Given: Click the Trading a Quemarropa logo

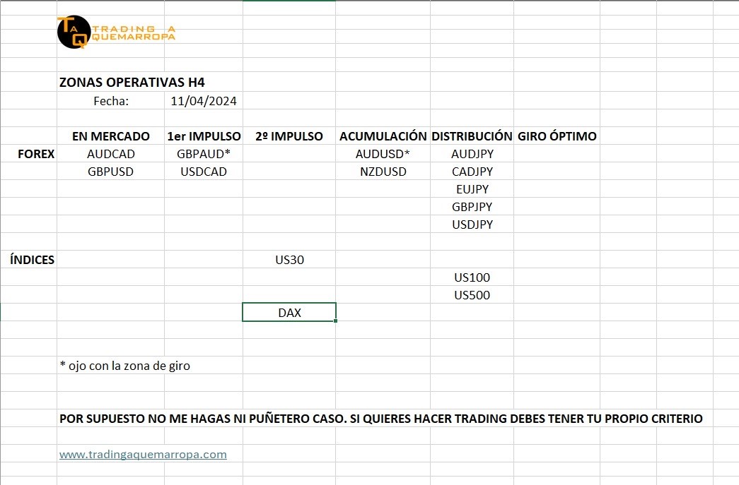Looking at the screenshot, I should click(116, 32).
